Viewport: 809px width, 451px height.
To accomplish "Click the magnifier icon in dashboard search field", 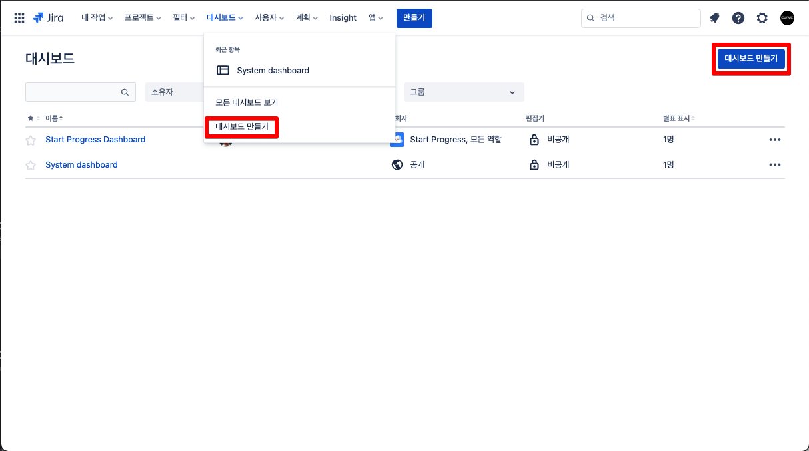I will [x=125, y=92].
